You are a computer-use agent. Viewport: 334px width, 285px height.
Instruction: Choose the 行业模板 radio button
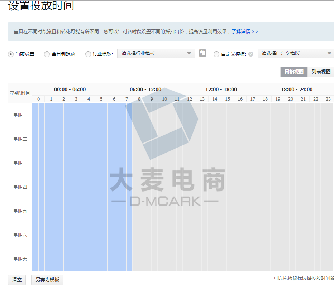pyautogui.click(x=88, y=54)
